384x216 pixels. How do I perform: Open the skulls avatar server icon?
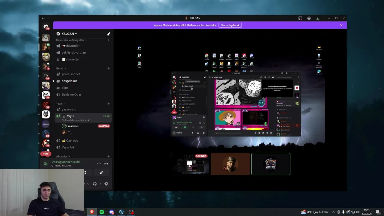coord(46,57)
